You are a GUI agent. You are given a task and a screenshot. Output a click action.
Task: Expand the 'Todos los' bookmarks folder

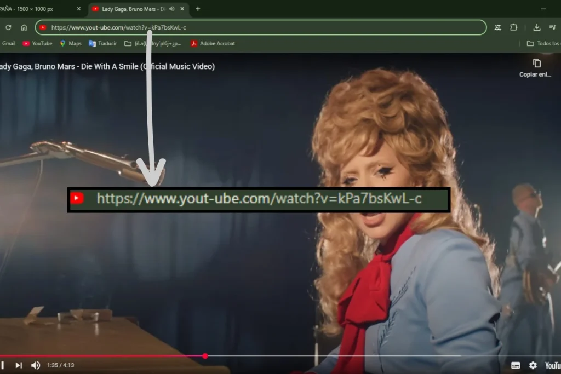pos(542,43)
